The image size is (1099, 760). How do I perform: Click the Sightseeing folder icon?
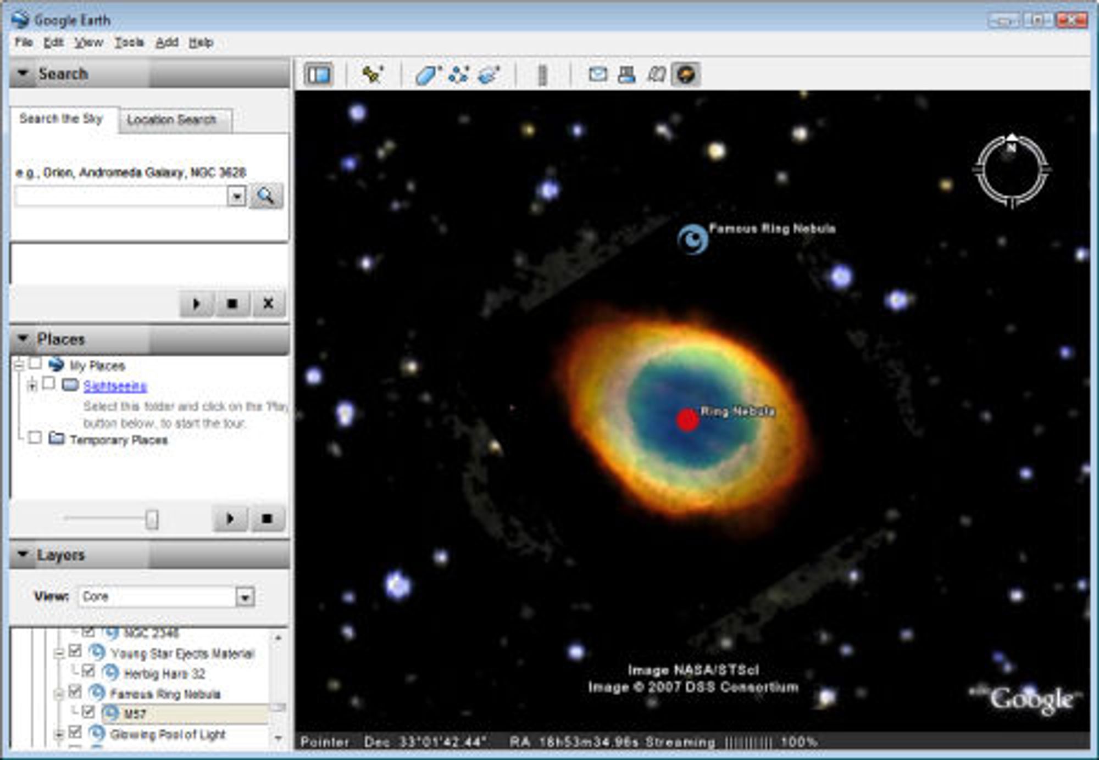(70, 384)
